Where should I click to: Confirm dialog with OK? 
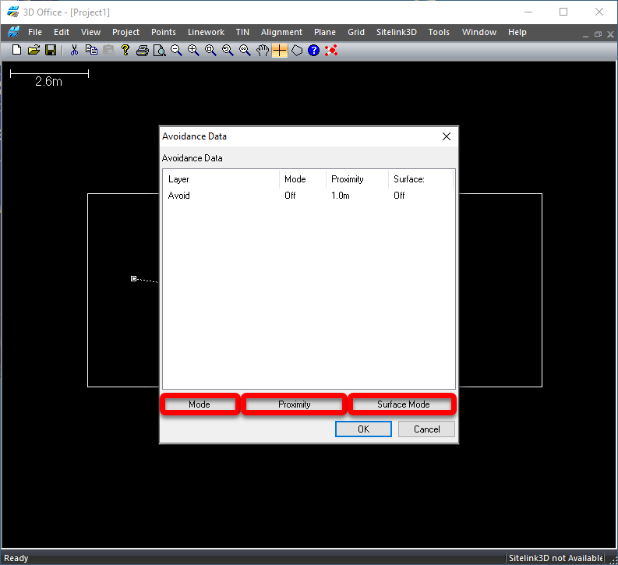click(x=363, y=429)
